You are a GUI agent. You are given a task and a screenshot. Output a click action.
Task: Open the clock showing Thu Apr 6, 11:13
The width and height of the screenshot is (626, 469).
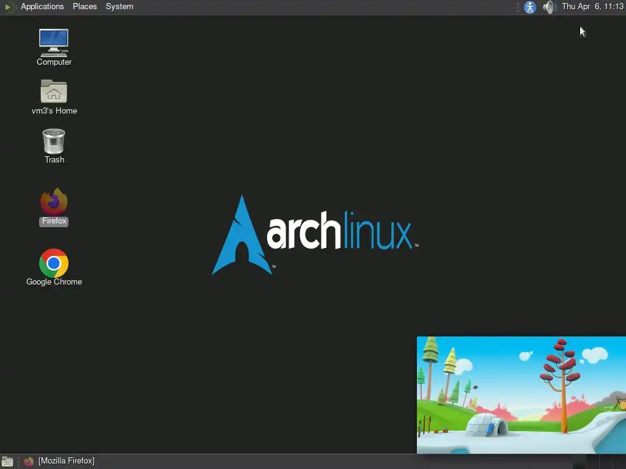[x=592, y=7]
